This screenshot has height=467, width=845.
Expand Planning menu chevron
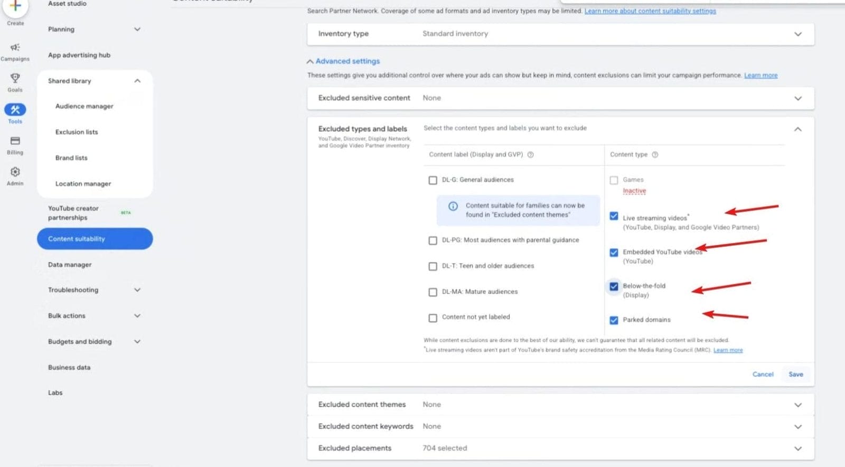[x=137, y=30]
